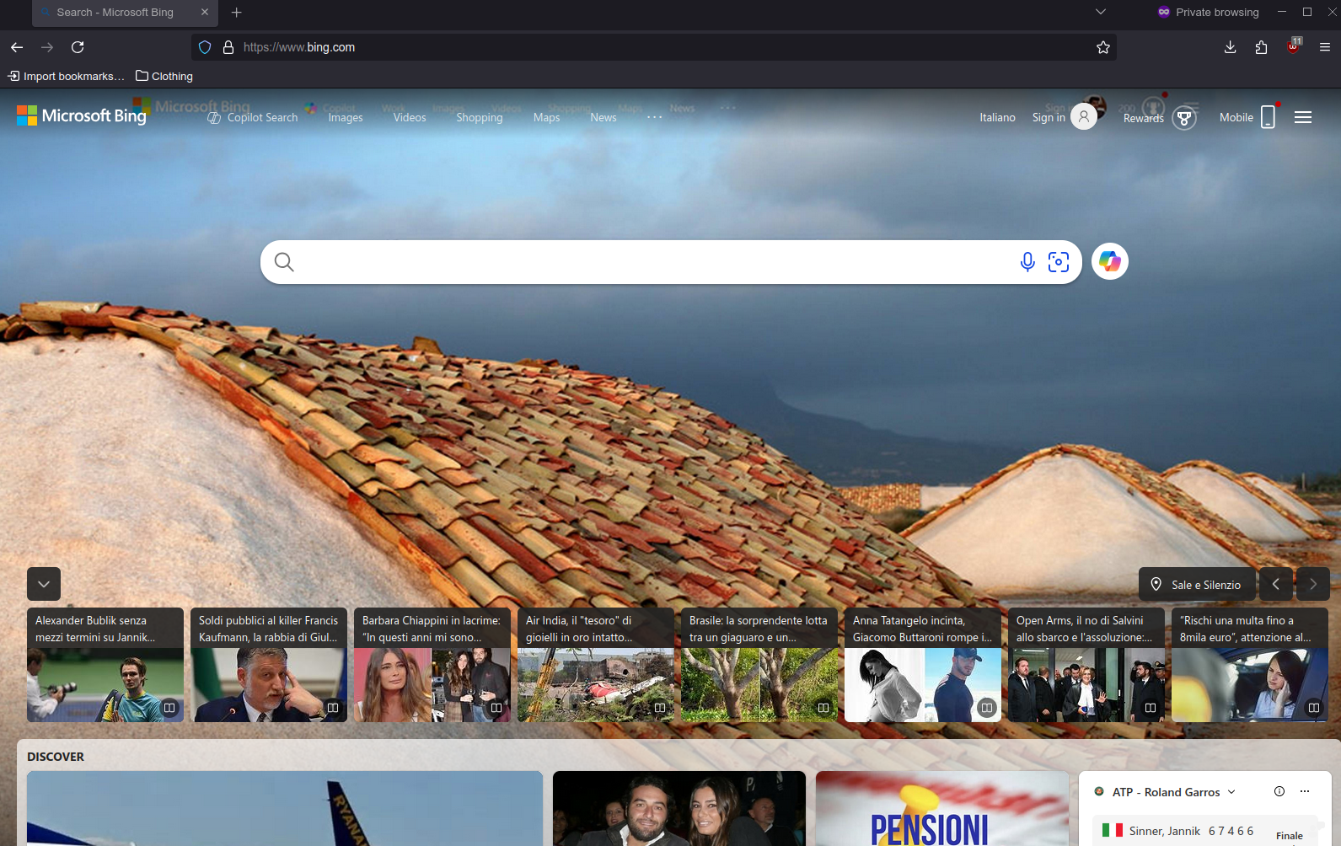Select the Search - Microsoft Bing tab
1341x846 pixels.
pos(125,13)
